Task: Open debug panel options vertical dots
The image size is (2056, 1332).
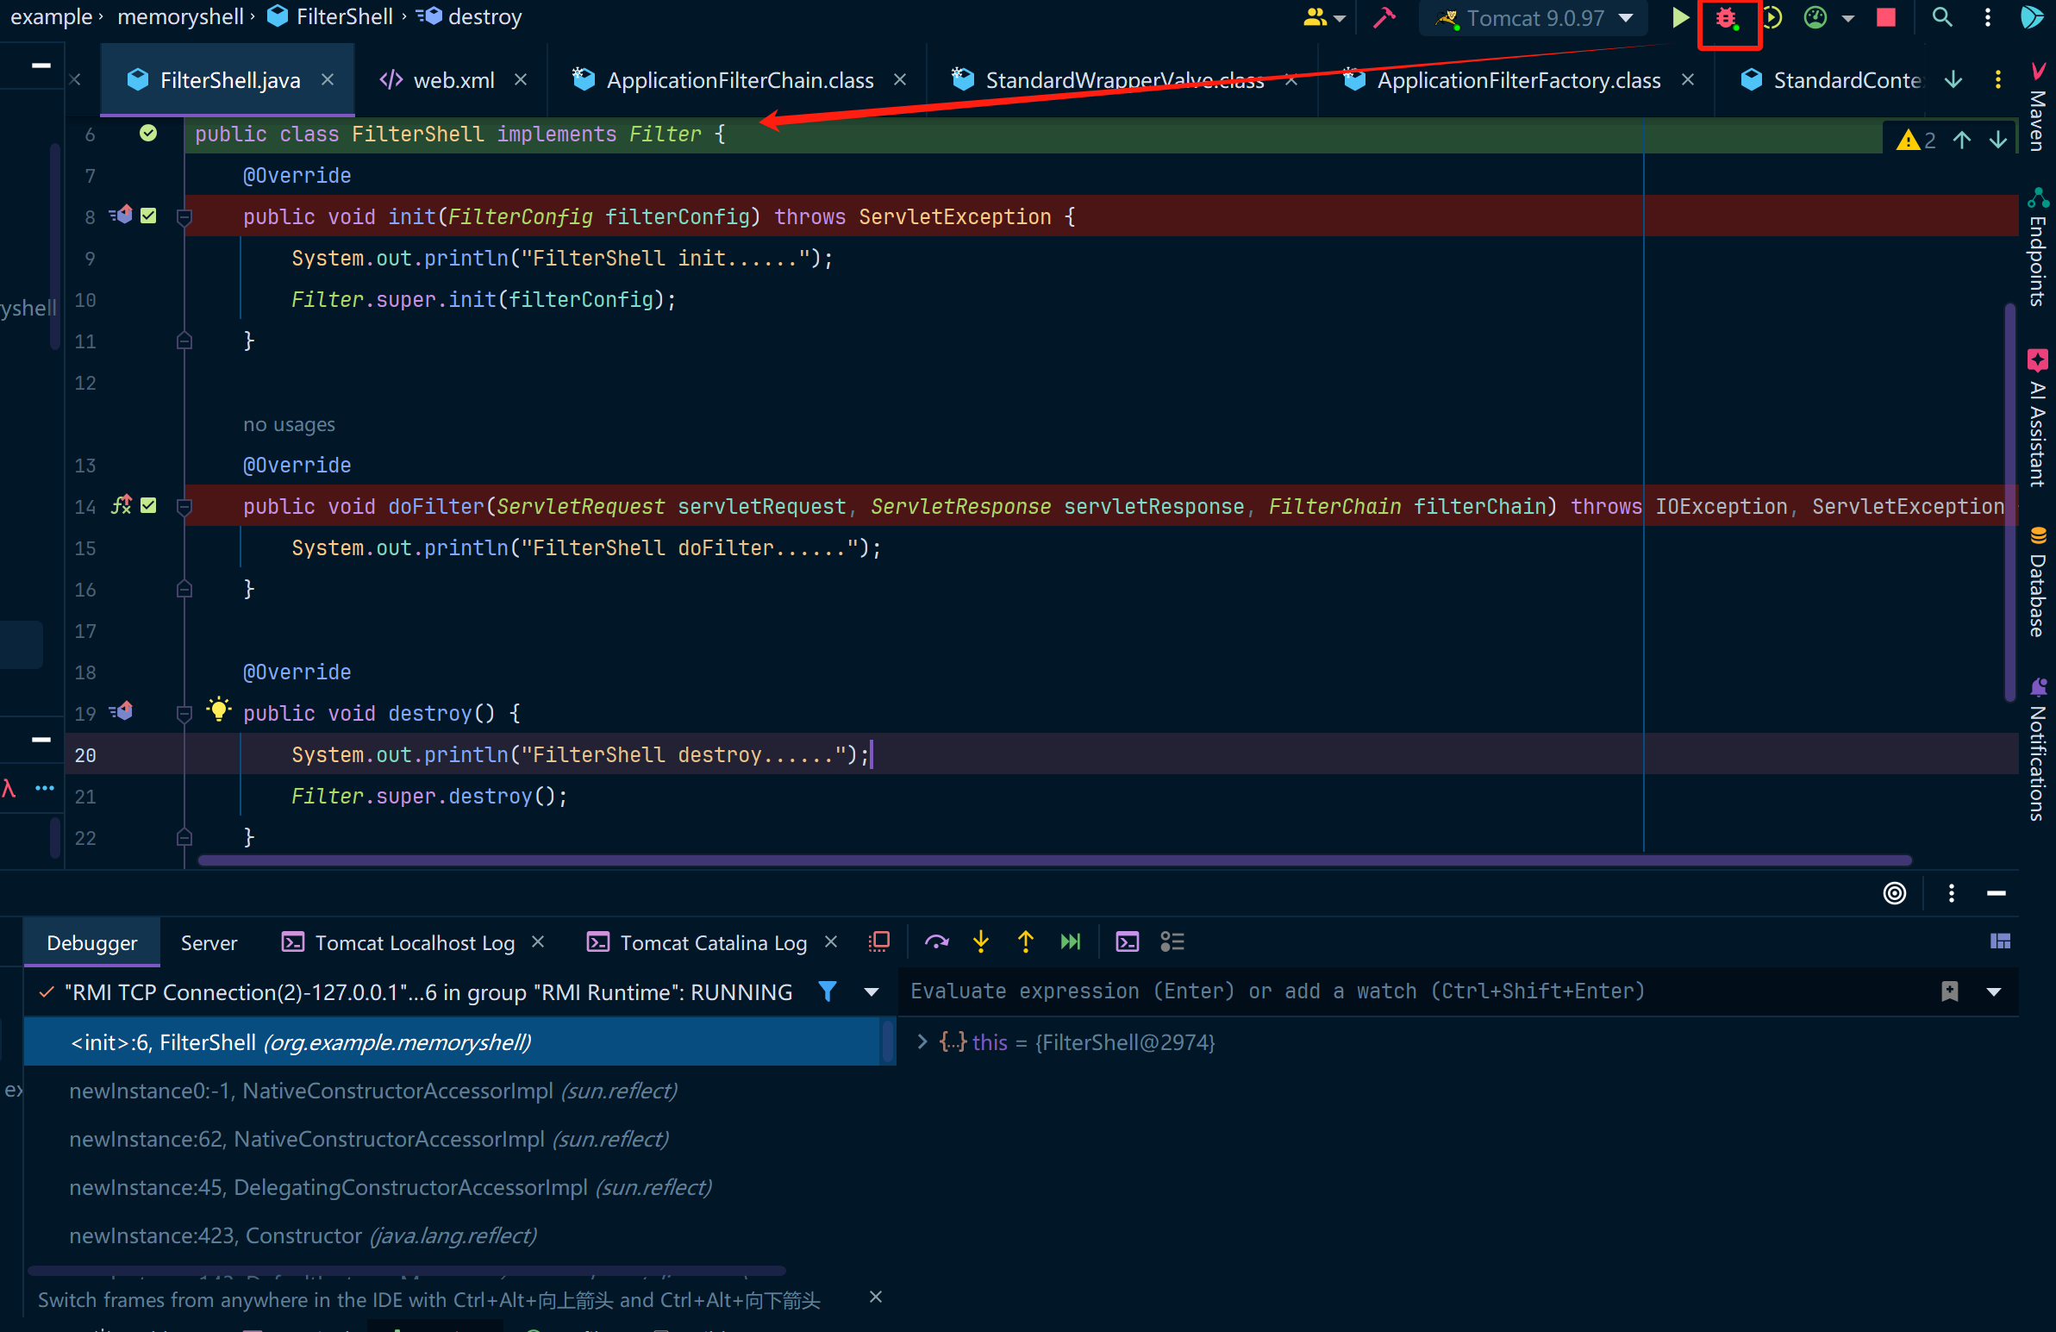Action: pyautogui.click(x=1951, y=893)
